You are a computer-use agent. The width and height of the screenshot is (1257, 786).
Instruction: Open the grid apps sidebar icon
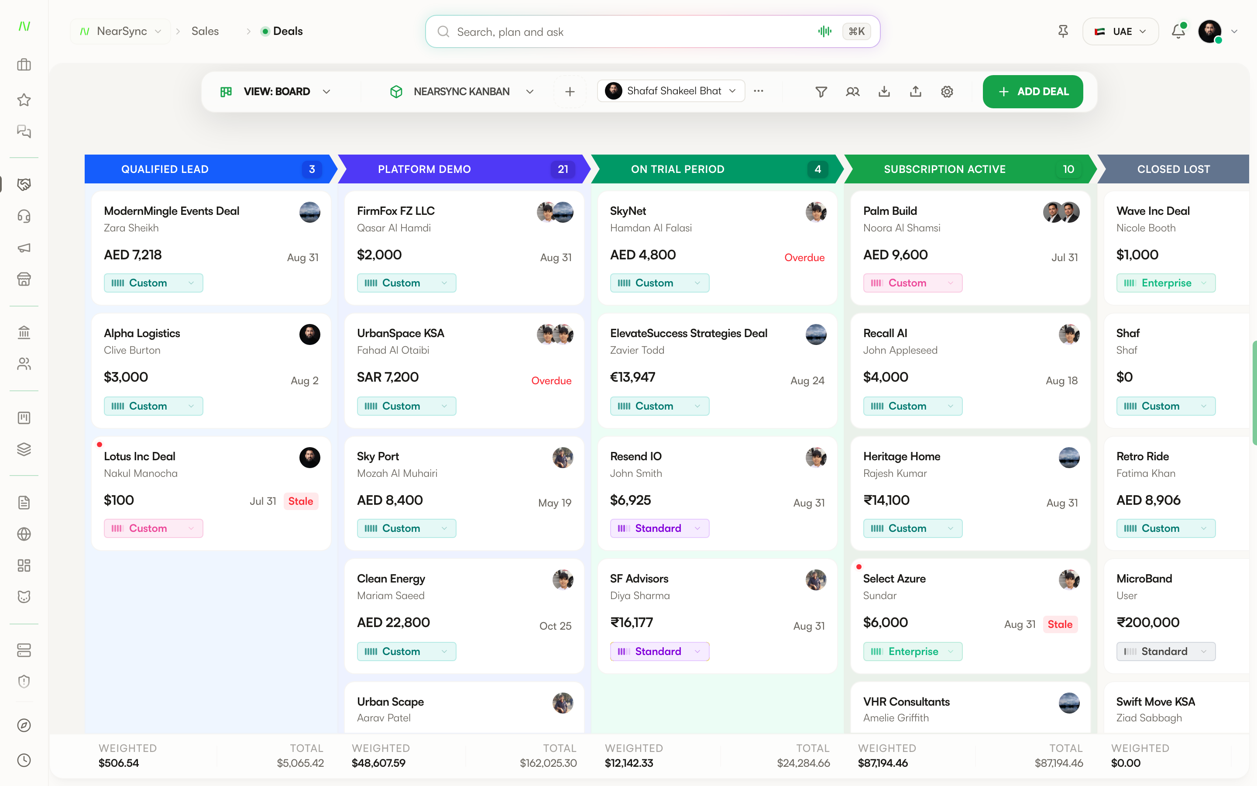pyautogui.click(x=24, y=565)
